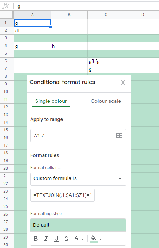Close the Conditional format rules panel
The height and width of the screenshot is (248, 159).
click(x=123, y=82)
